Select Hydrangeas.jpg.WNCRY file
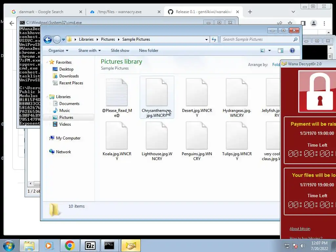The image size is (336, 252). pyautogui.click(x=237, y=98)
